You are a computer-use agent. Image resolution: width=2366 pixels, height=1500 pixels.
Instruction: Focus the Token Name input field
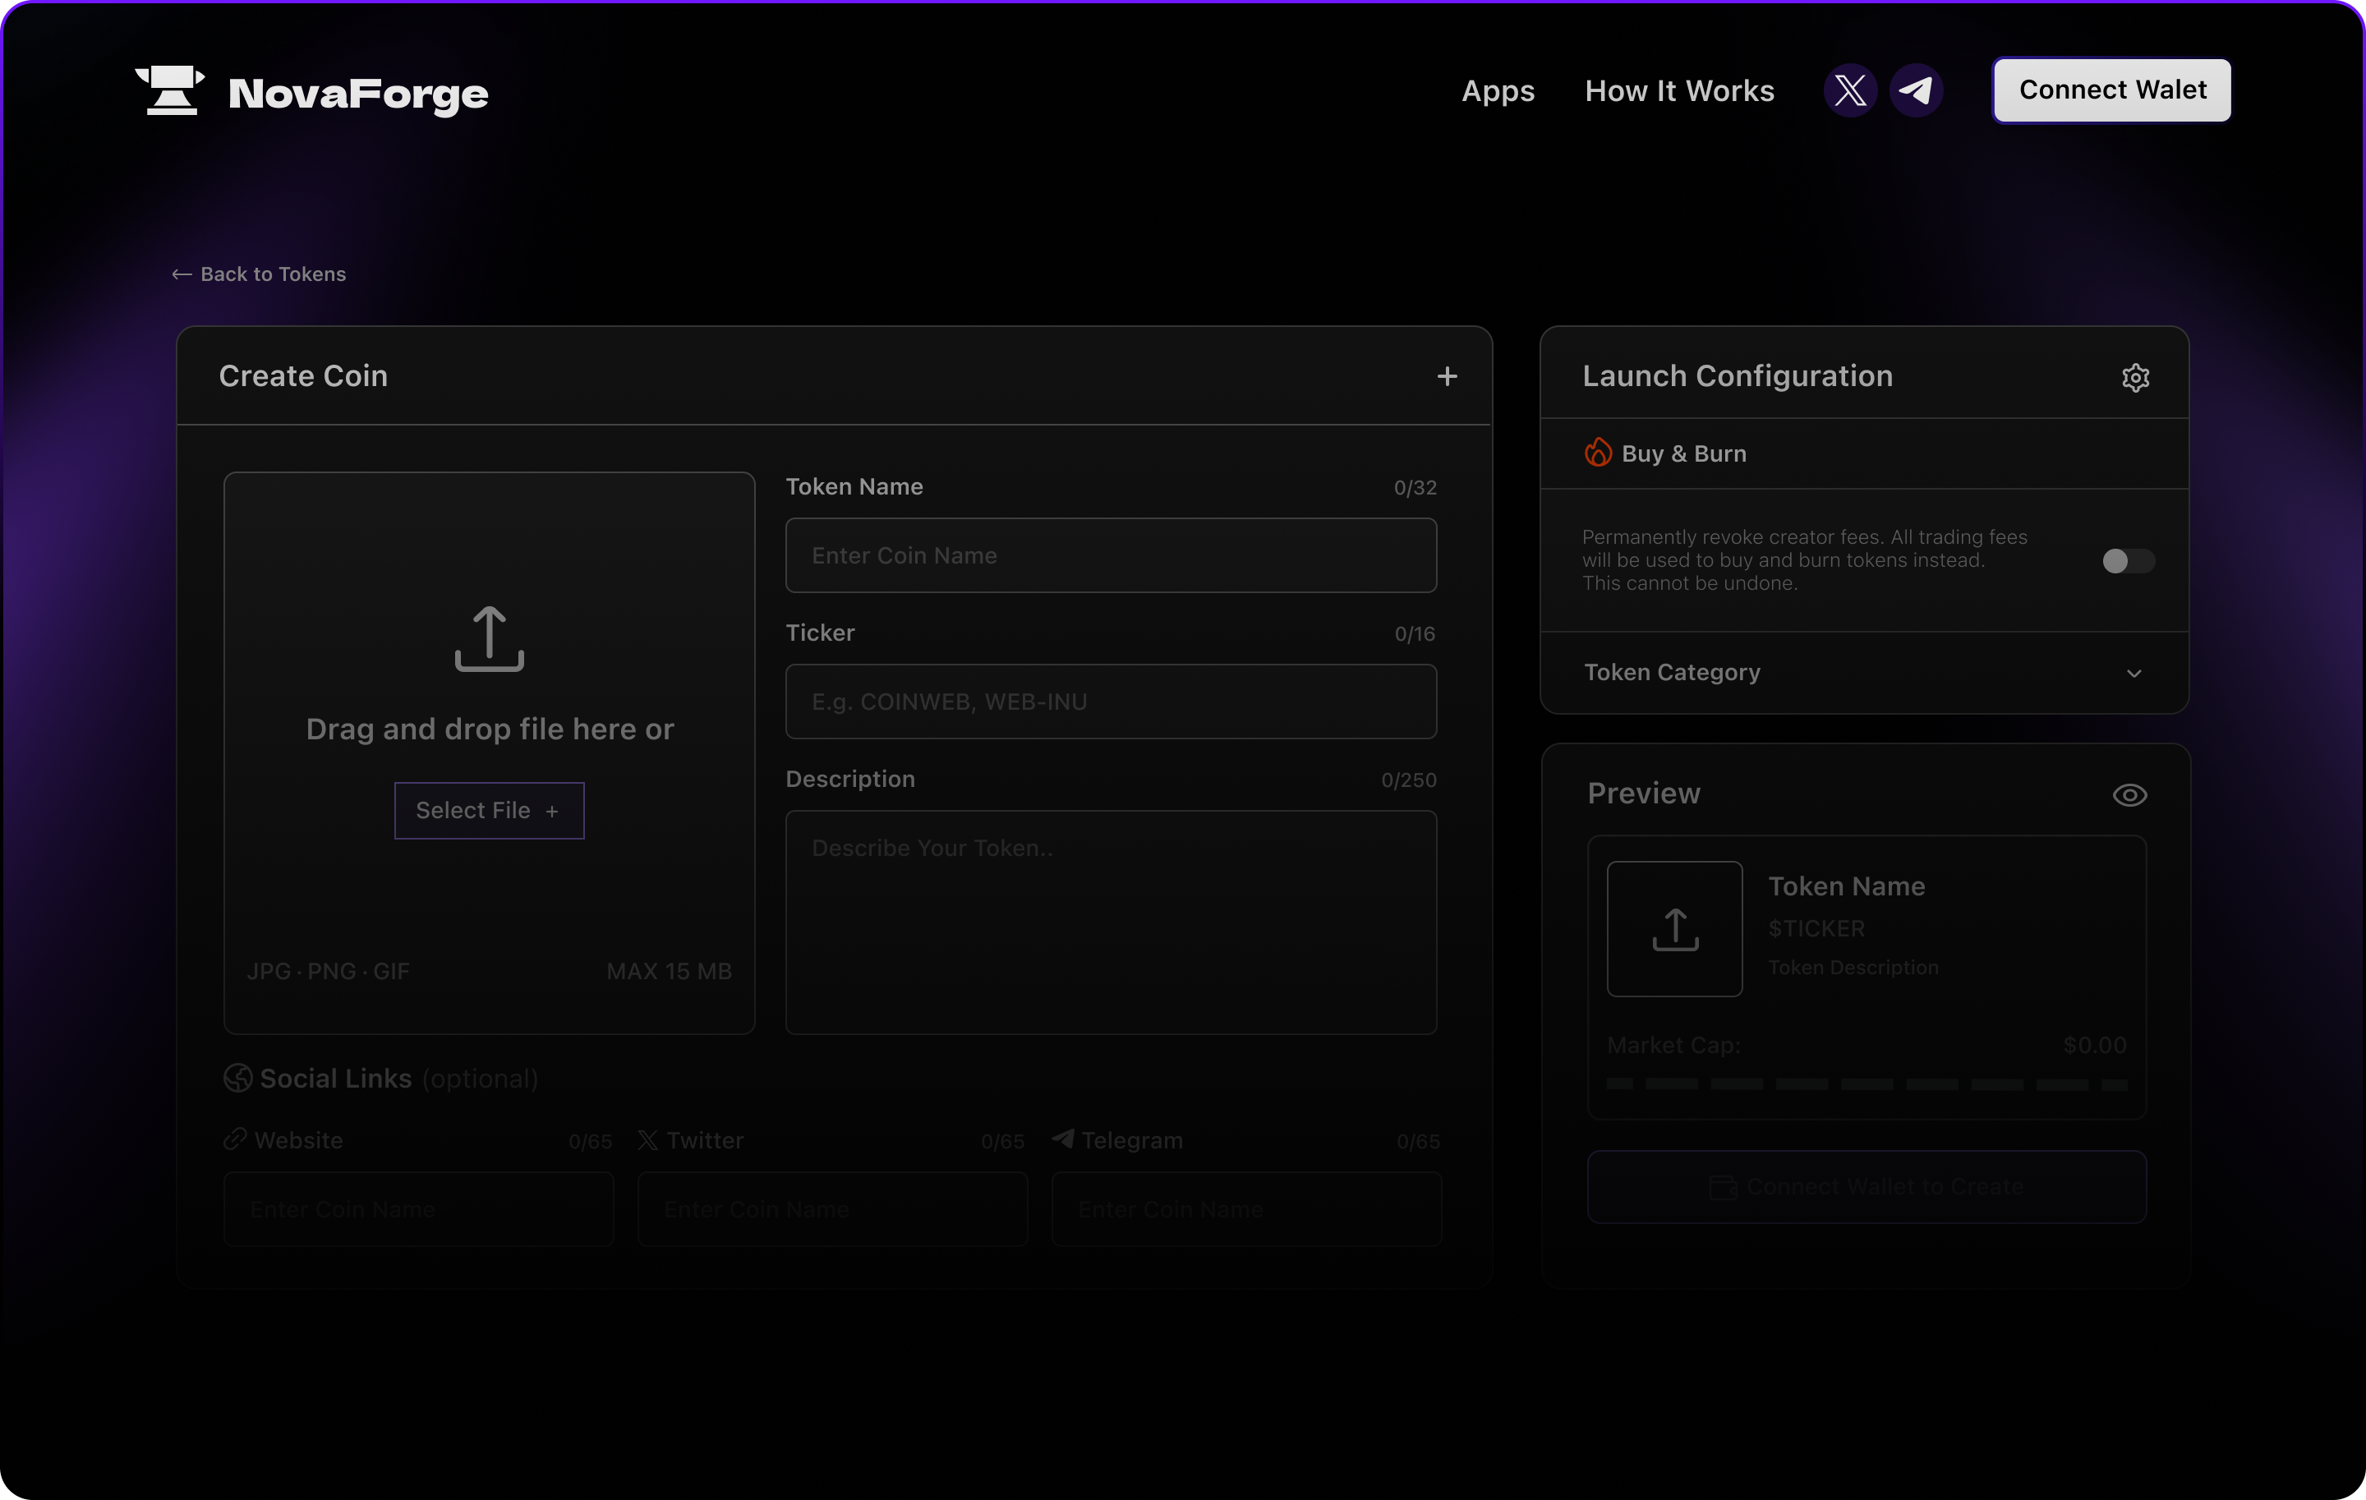[1112, 556]
